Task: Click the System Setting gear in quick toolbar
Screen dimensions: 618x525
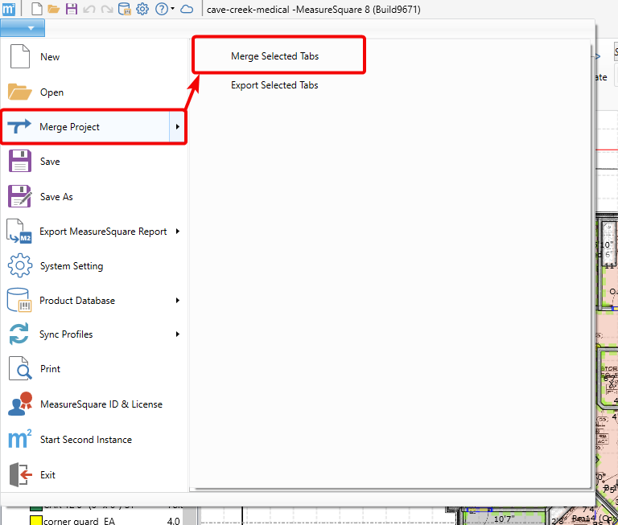Action: pos(142,9)
